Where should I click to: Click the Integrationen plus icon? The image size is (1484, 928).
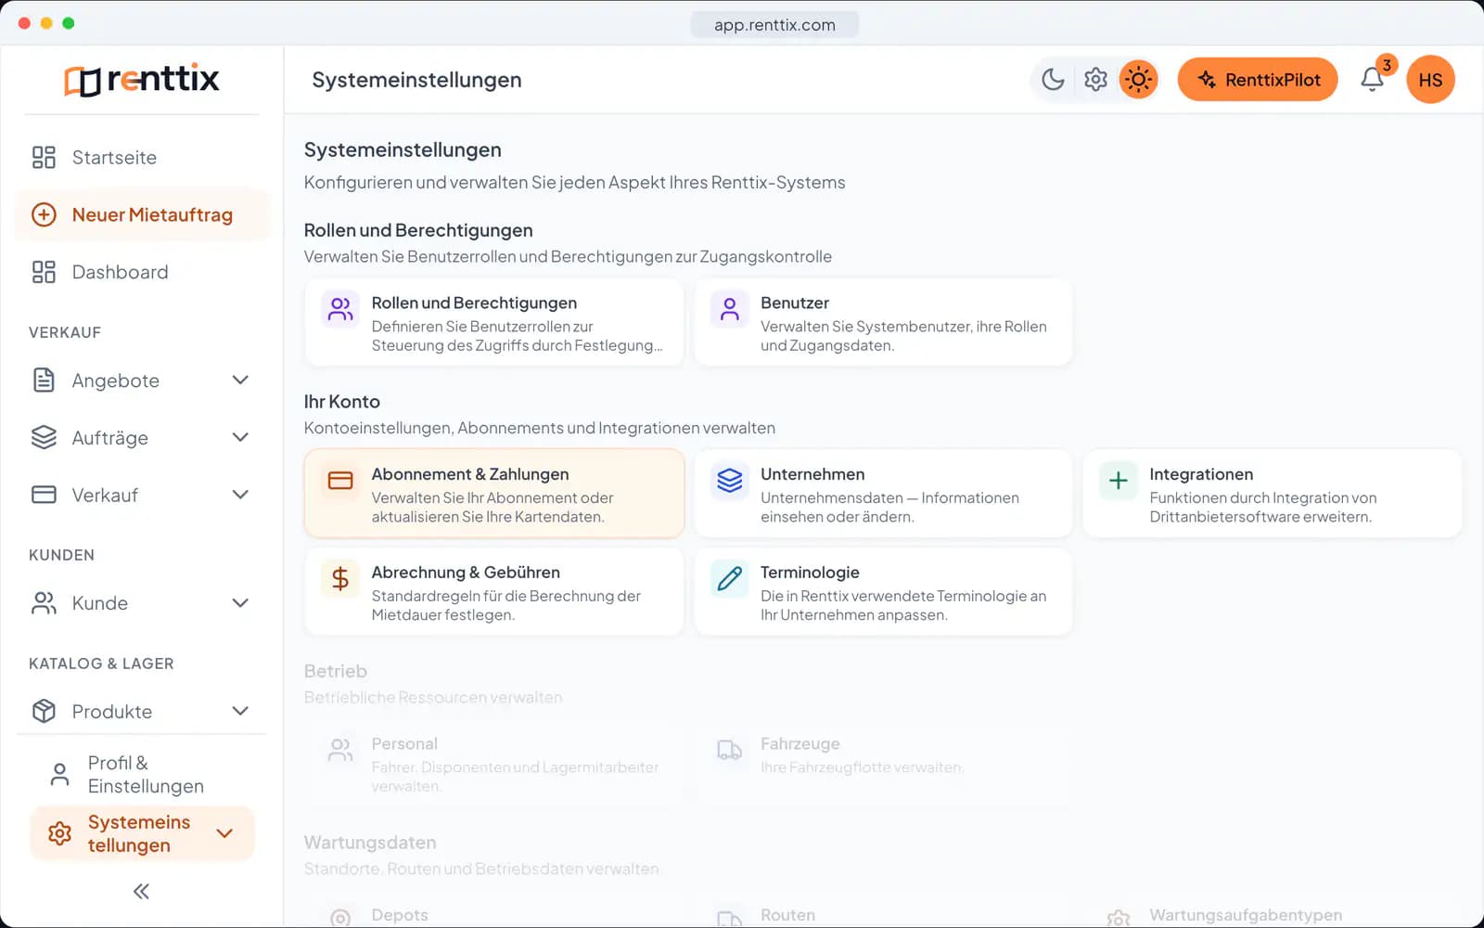point(1119,481)
